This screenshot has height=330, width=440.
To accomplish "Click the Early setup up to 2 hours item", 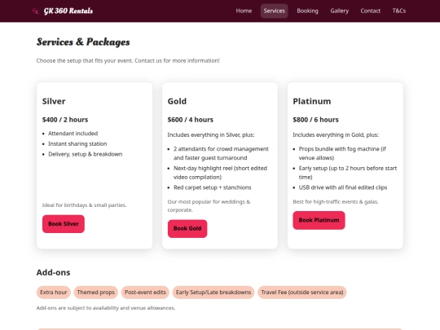I will click(x=348, y=173).
